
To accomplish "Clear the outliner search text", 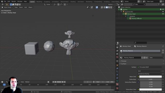I will 144,4.
